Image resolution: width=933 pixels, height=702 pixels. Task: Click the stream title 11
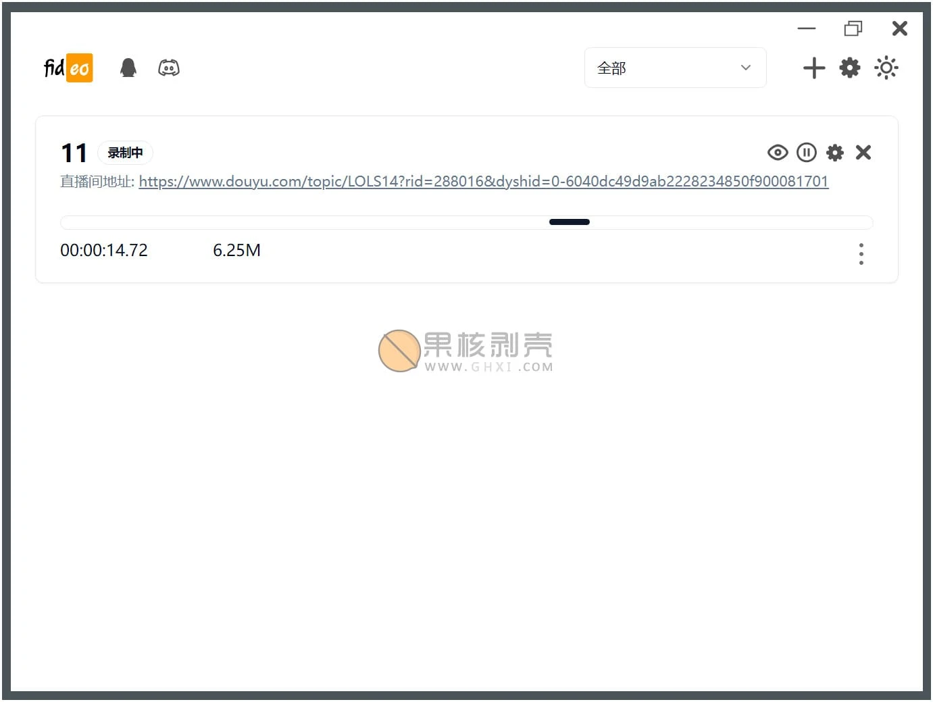[74, 153]
